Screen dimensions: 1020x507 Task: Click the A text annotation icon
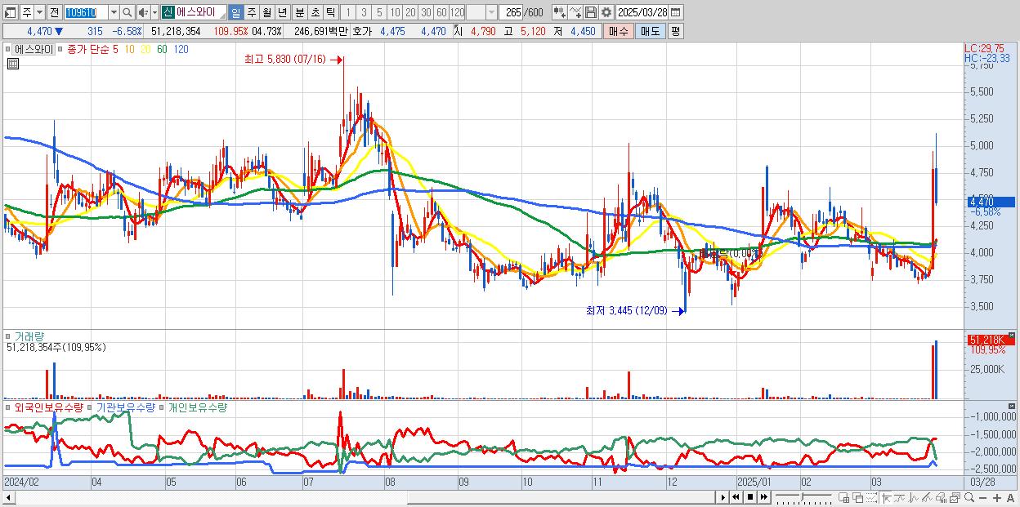pyautogui.click(x=1010, y=497)
